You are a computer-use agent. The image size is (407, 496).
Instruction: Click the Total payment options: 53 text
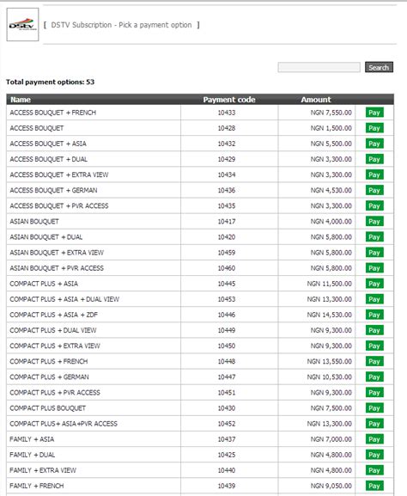(51, 82)
